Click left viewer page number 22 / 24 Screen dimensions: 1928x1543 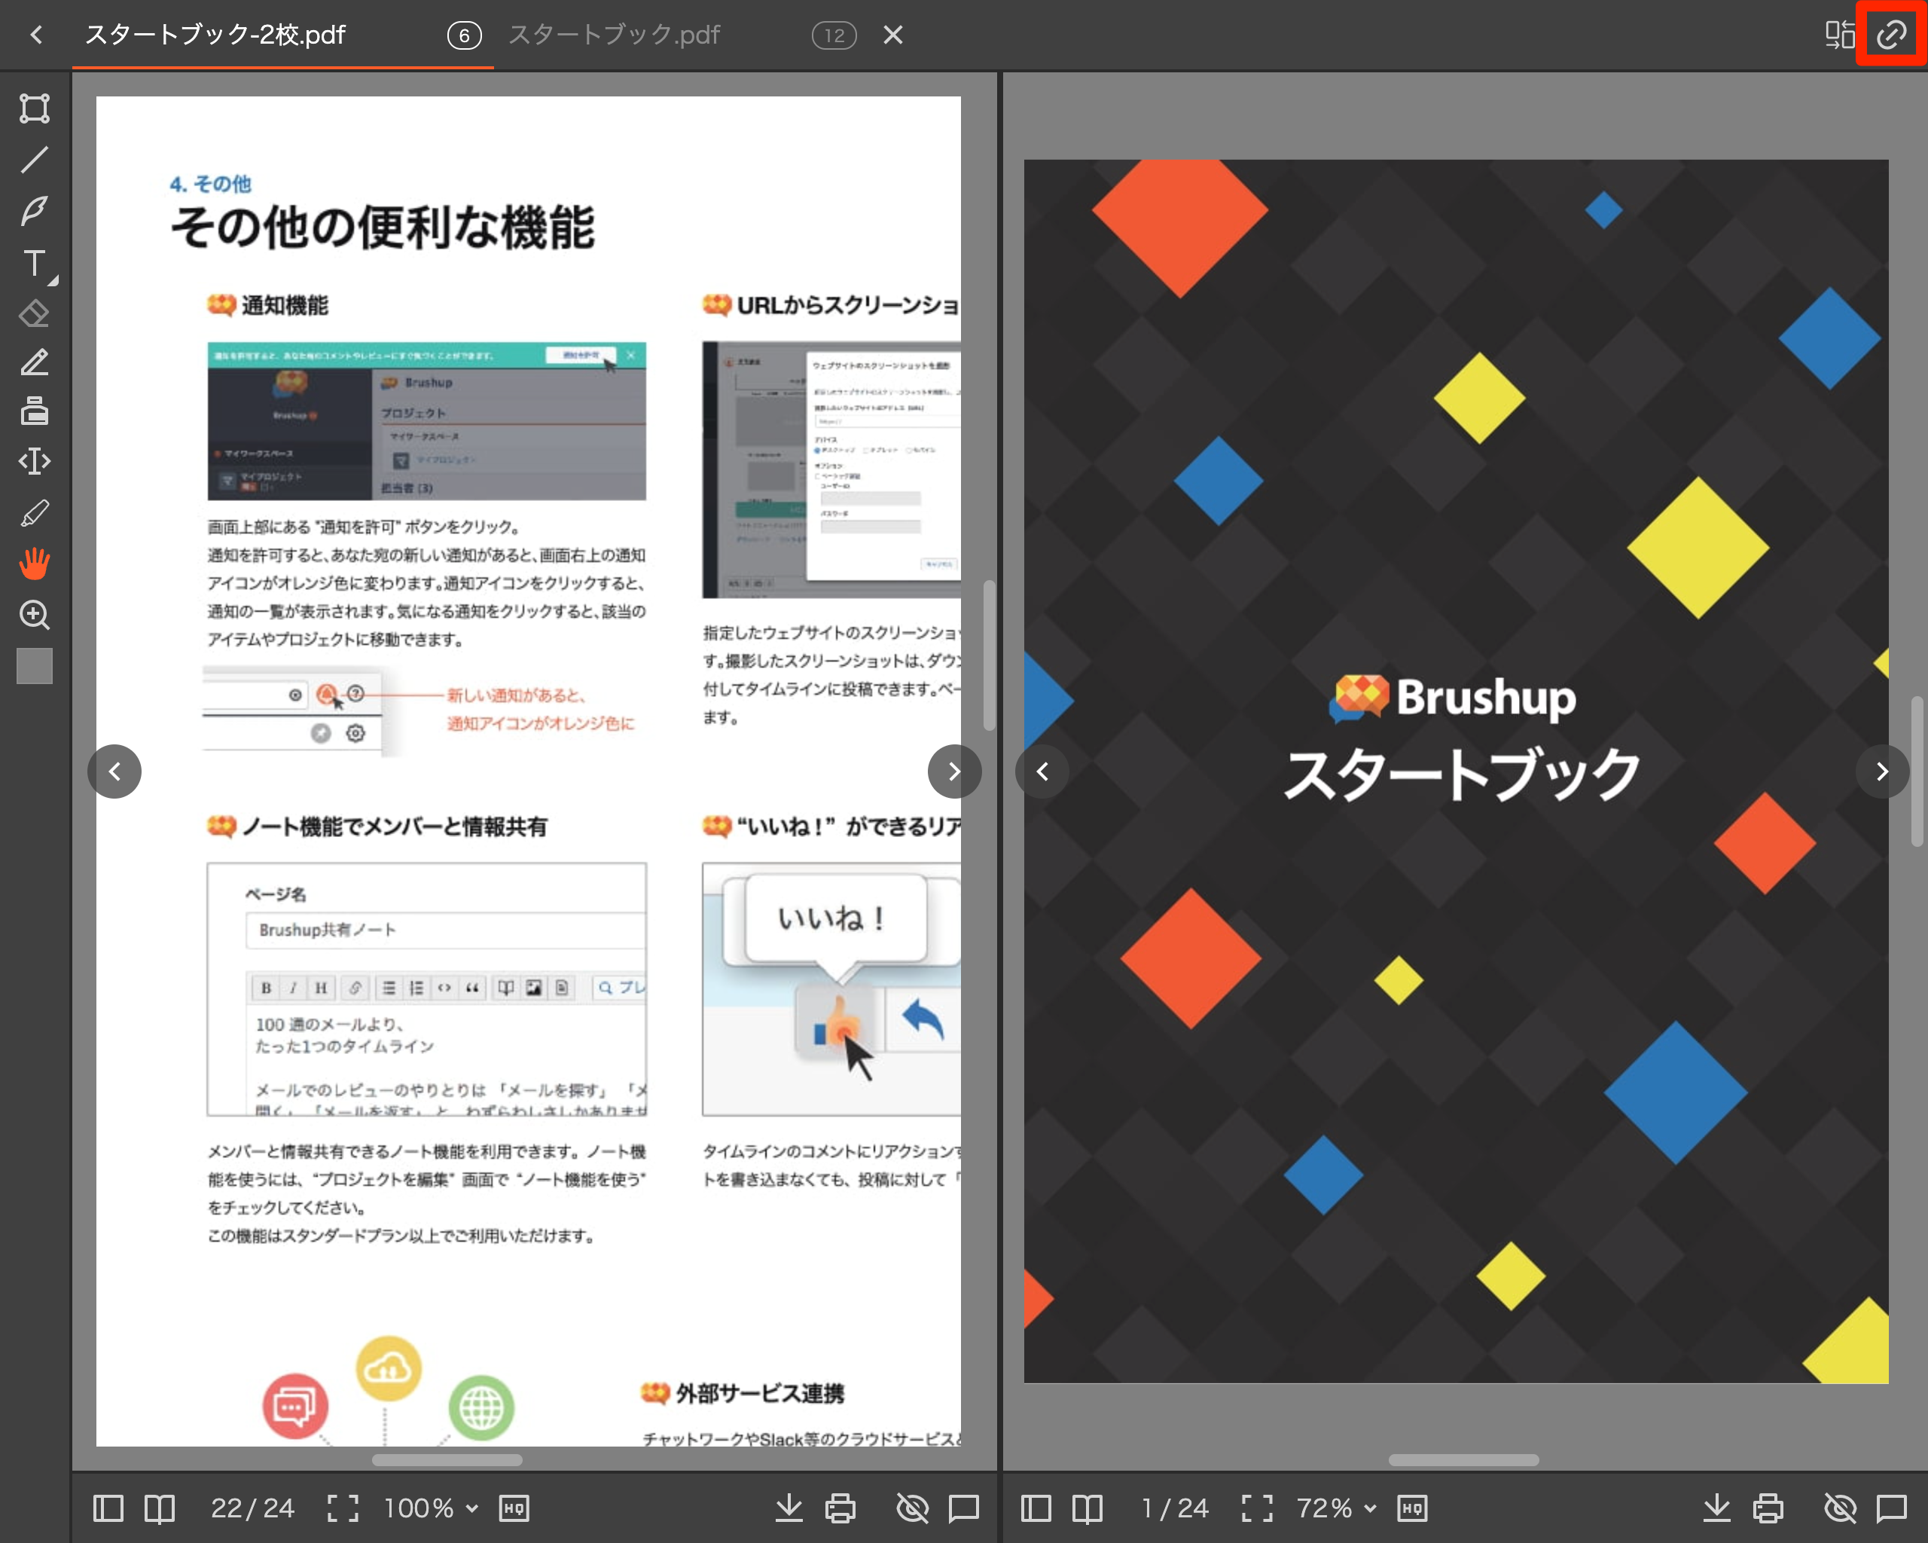pos(252,1508)
